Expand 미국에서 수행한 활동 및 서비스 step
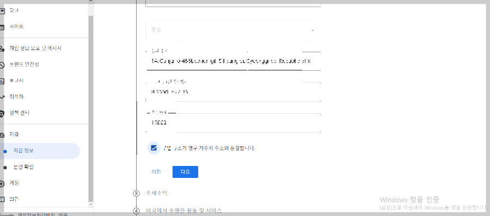The image size is (490, 216). 184,211
